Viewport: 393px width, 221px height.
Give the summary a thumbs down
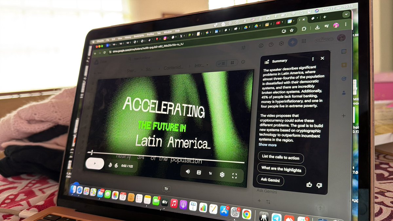(319, 185)
